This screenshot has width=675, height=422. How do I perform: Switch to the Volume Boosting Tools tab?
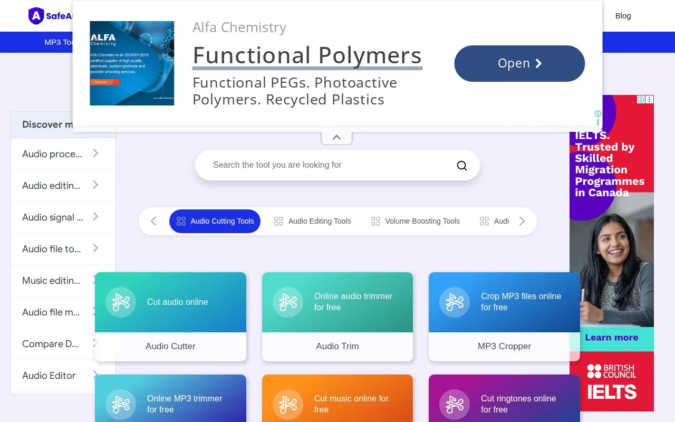[x=415, y=222]
